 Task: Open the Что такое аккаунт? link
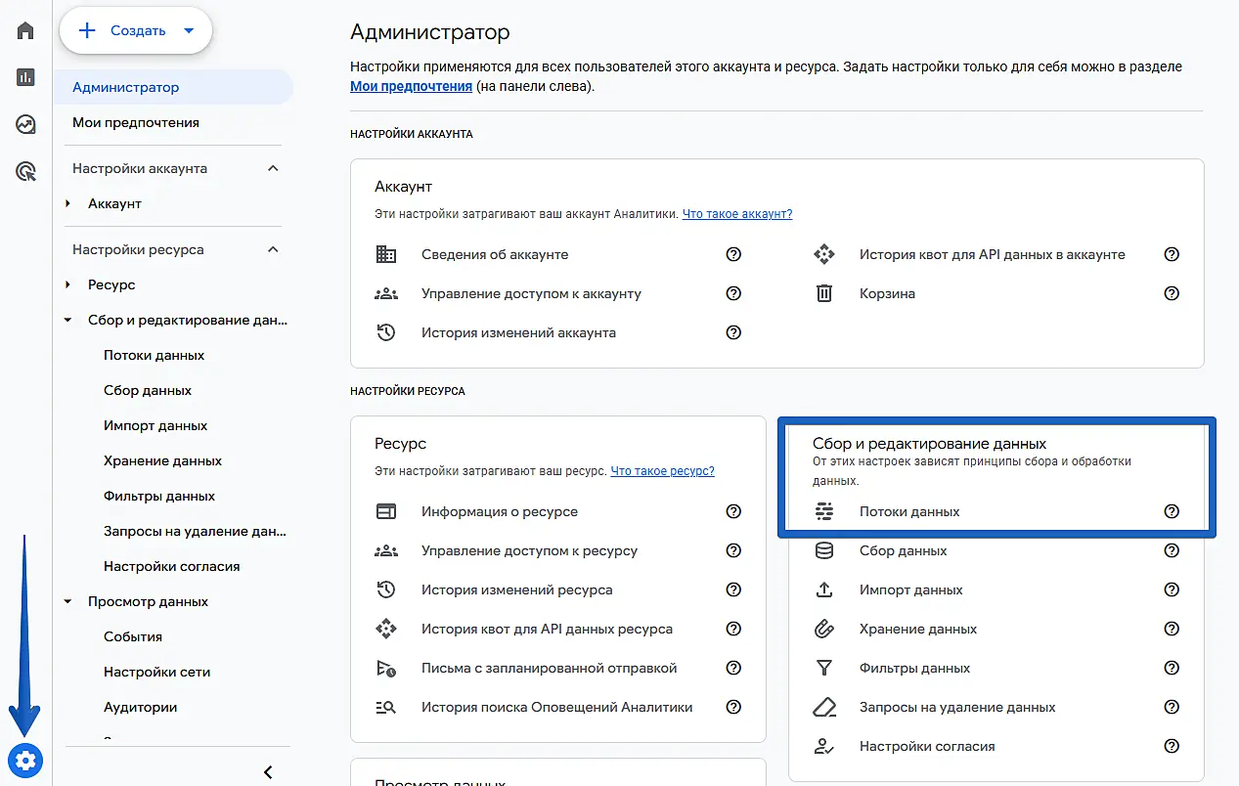click(737, 213)
